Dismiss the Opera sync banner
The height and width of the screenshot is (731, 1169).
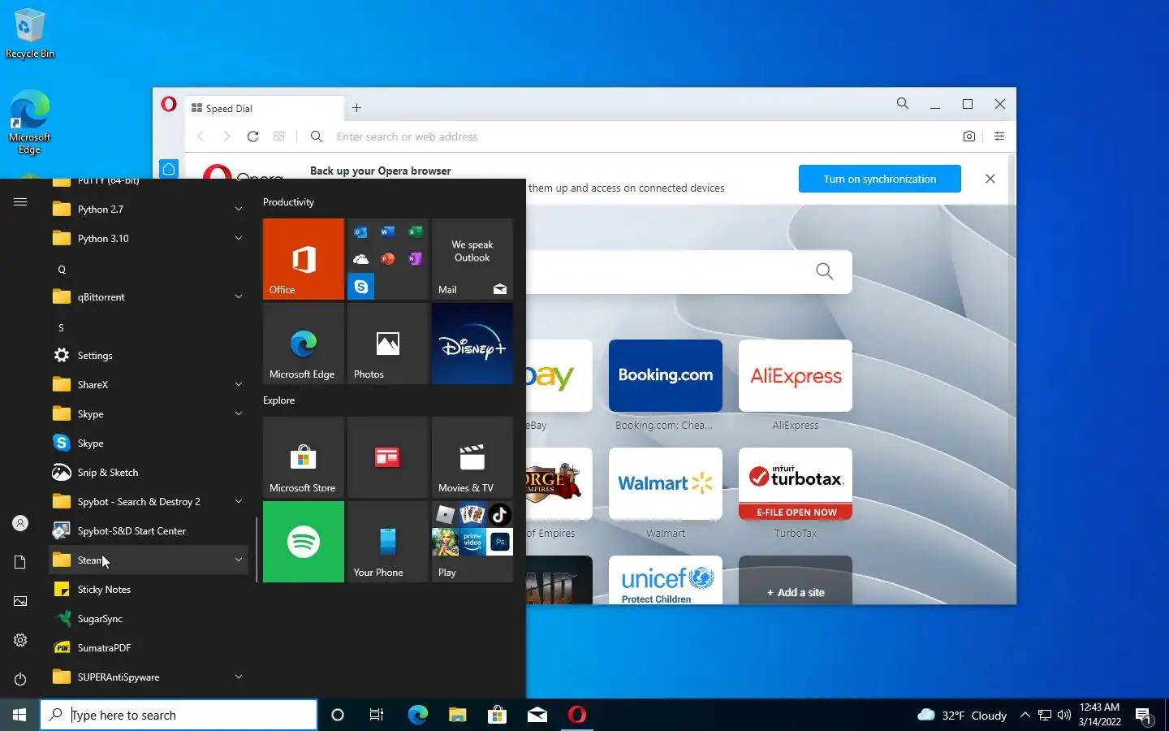(990, 179)
